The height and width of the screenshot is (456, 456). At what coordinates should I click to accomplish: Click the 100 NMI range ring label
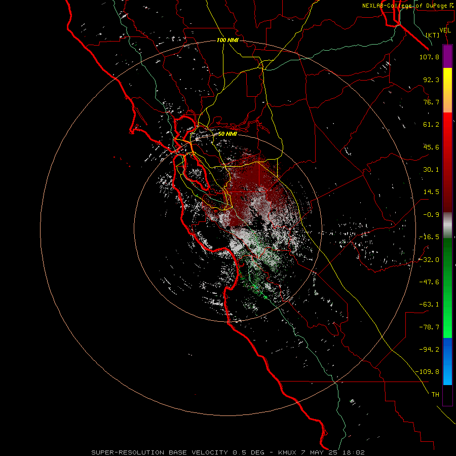pos(227,40)
